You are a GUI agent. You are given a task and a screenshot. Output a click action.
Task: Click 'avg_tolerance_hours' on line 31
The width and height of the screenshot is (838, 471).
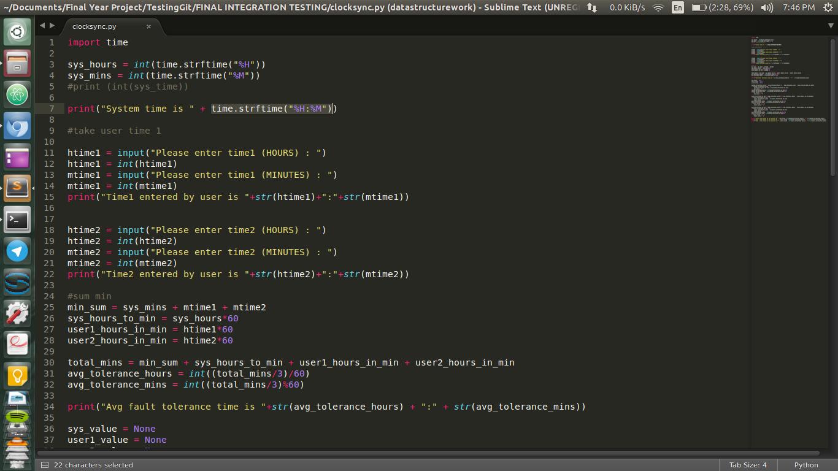[120, 373]
